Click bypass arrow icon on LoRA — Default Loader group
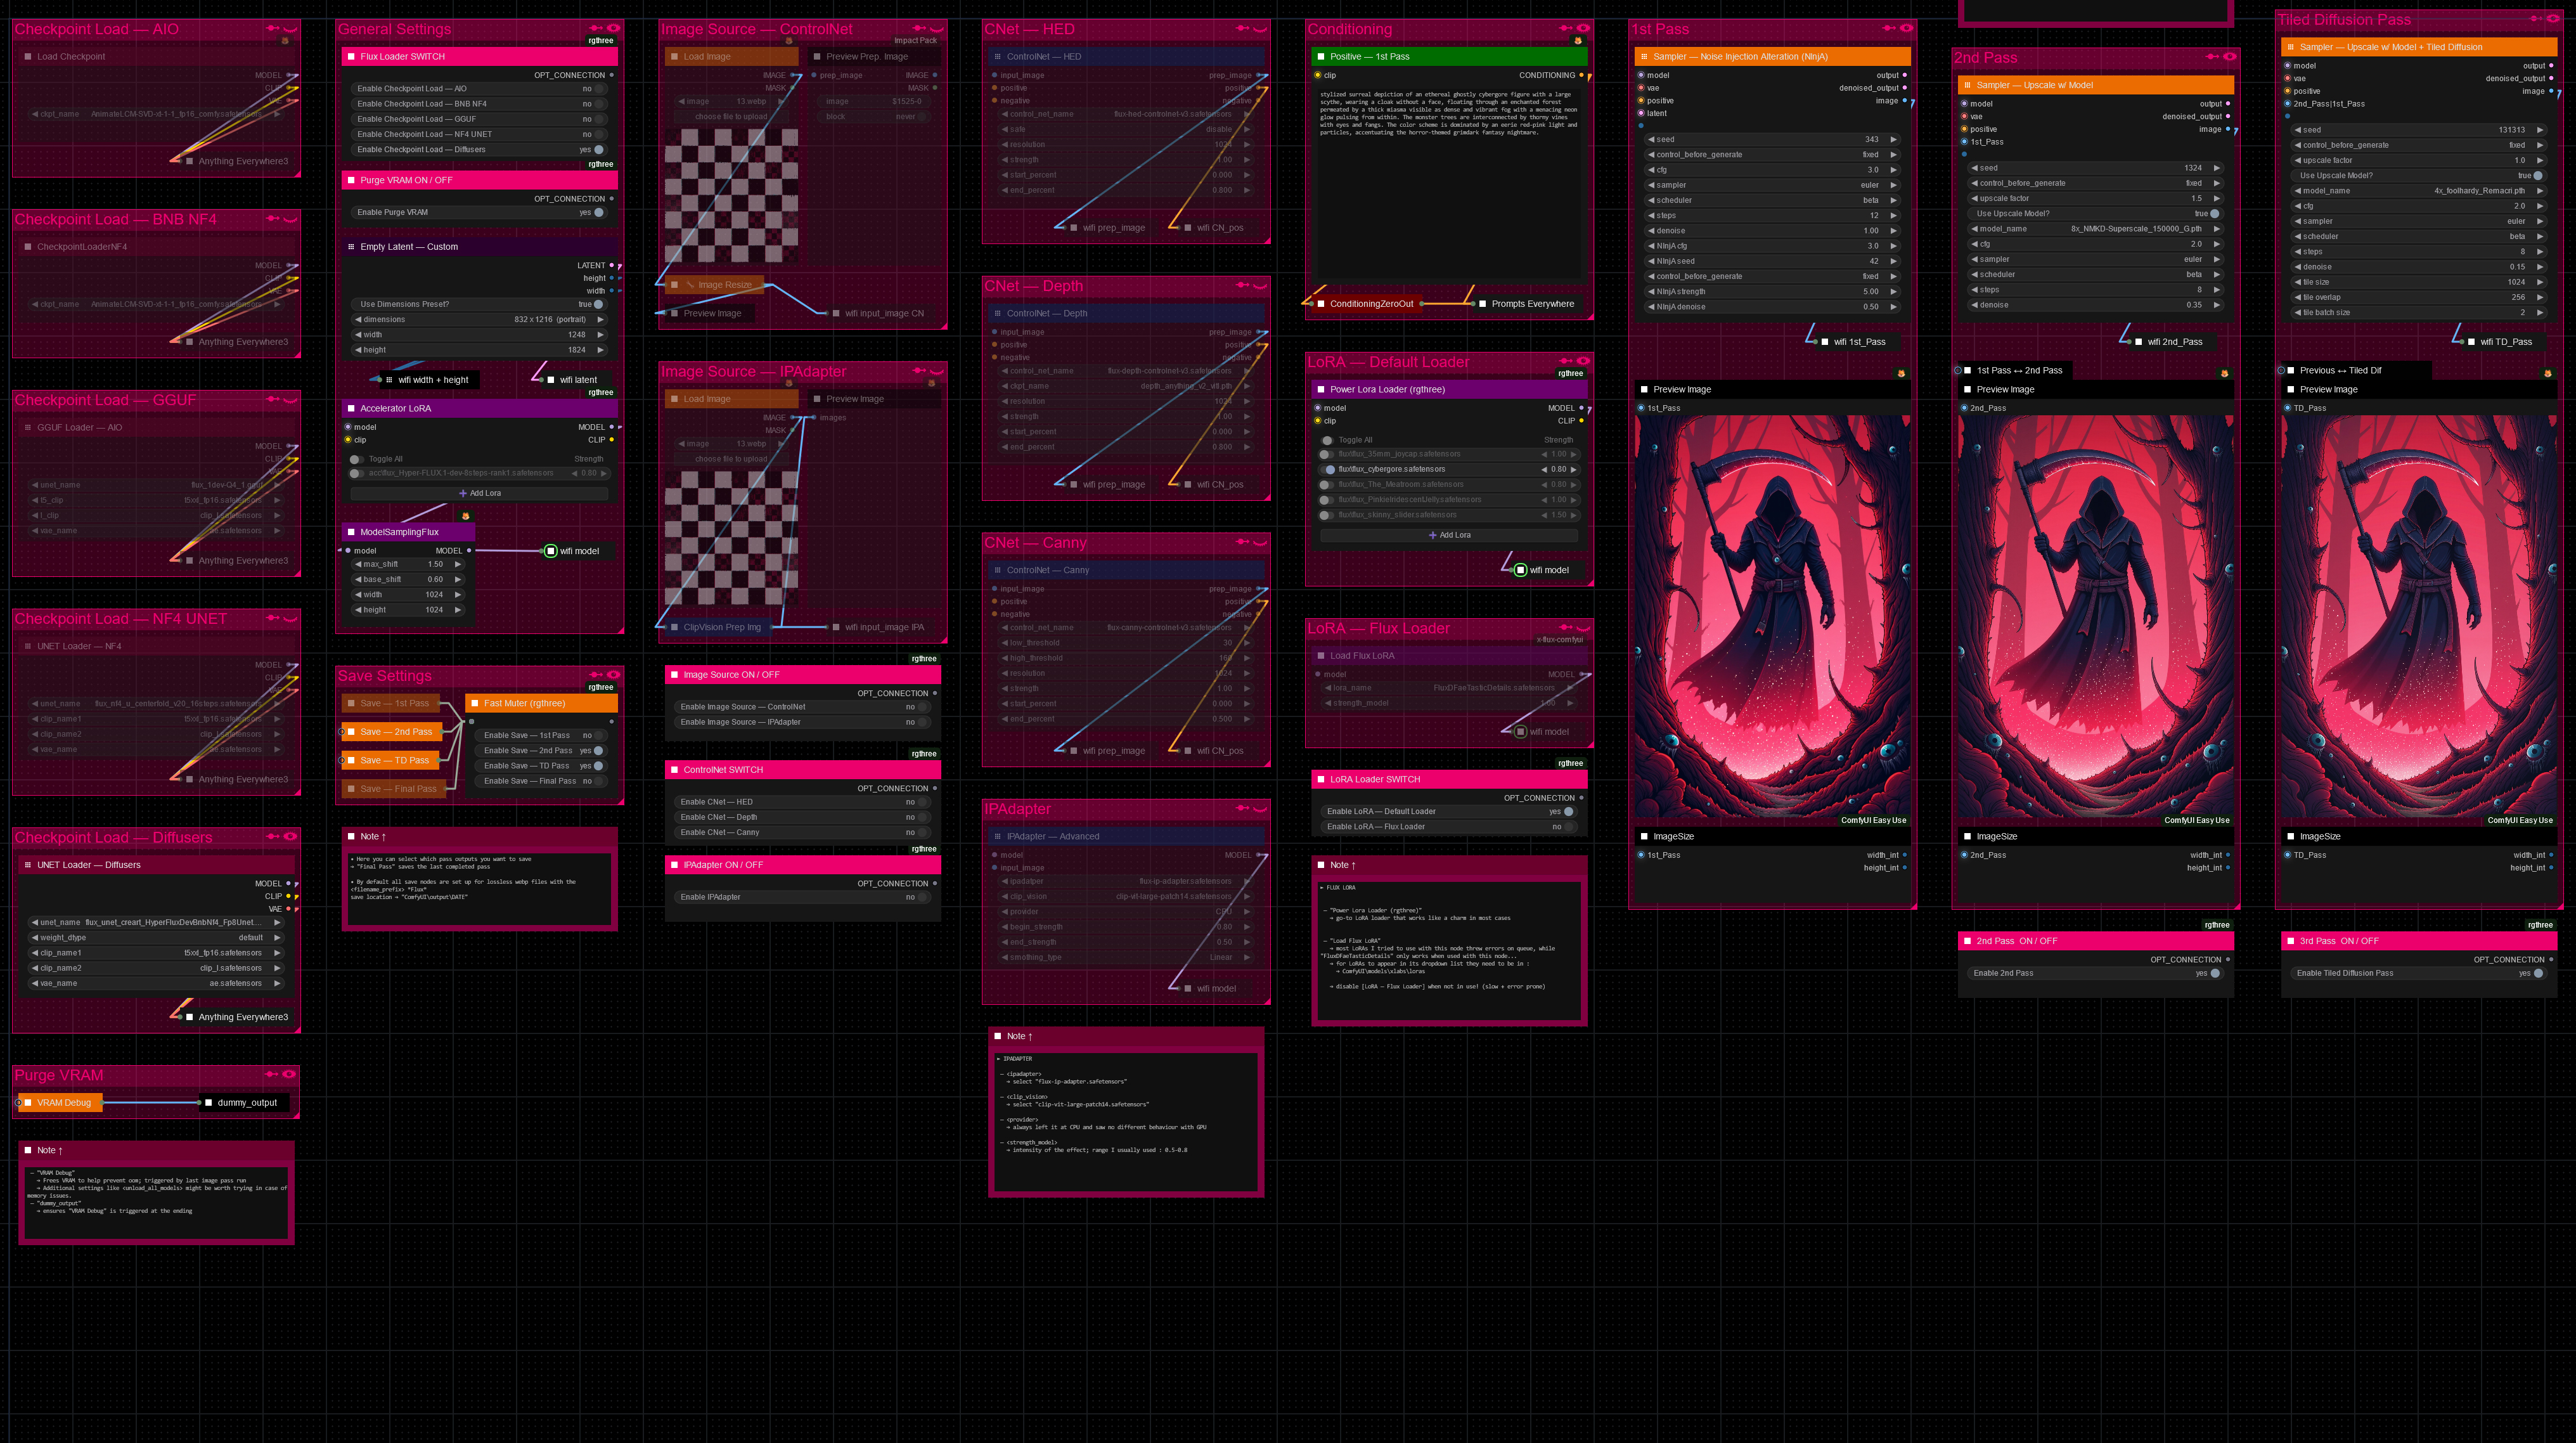 click(x=1566, y=361)
